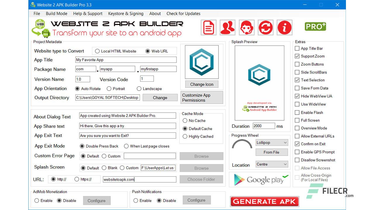The image size is (374, 210).
Task: Check updates using the refresh icon
Action: coord(265,27)
